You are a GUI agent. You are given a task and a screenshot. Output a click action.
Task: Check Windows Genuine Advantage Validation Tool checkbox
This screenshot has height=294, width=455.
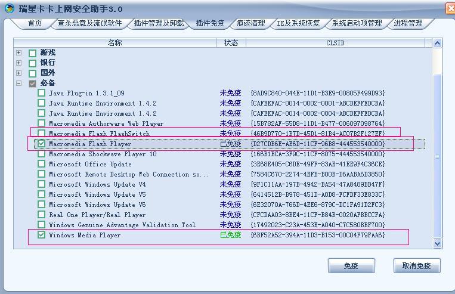click(42, 225)
